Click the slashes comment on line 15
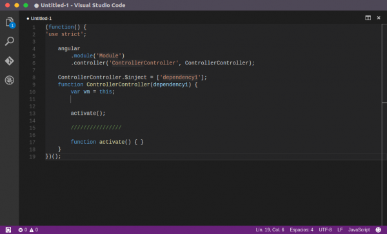This screenshot has width=387, height=234. [x=96, y=128]
